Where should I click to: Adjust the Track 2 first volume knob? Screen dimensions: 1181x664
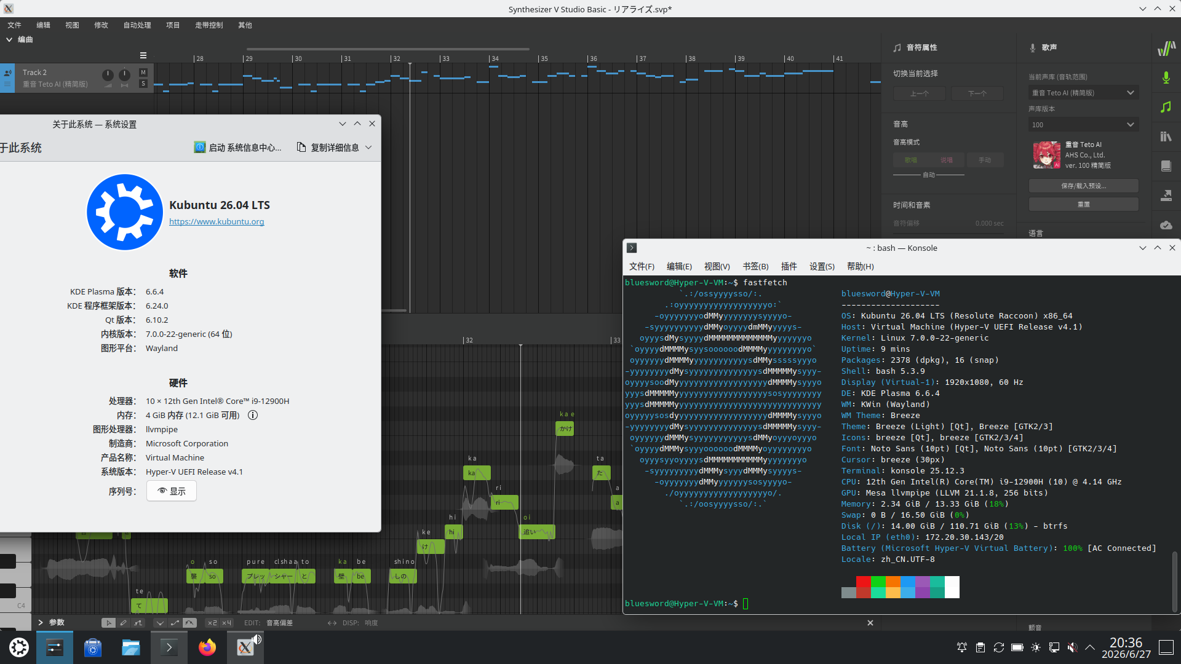(x=108, y=75)
